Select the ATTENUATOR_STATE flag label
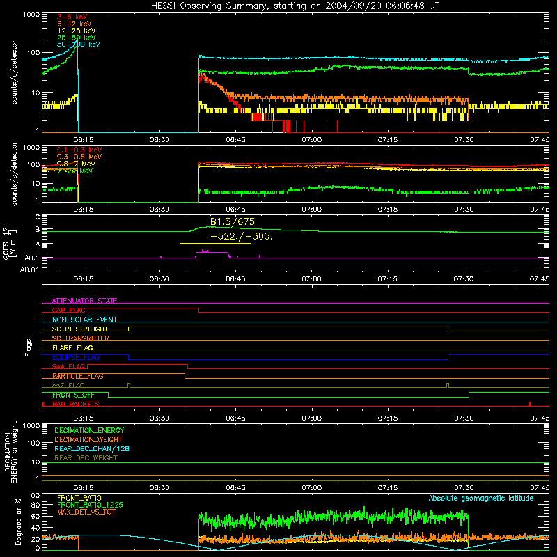Screen dimensions: 557x557 coord(84,301)
